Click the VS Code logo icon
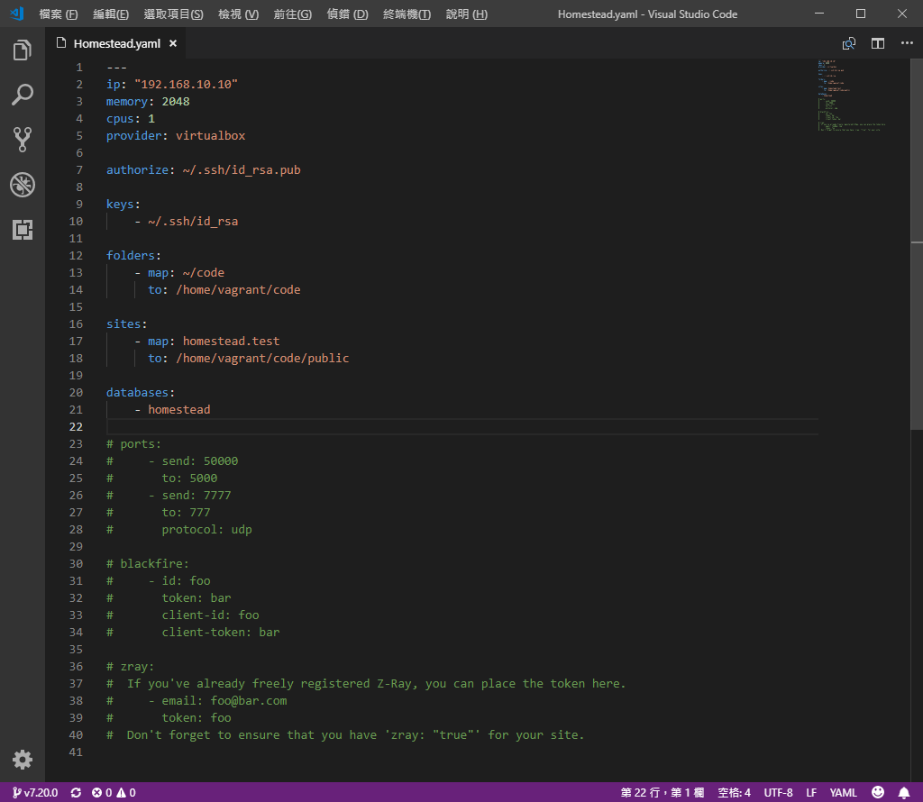The height and width of the screenshot is (802, 923). (x=16, y=14)
